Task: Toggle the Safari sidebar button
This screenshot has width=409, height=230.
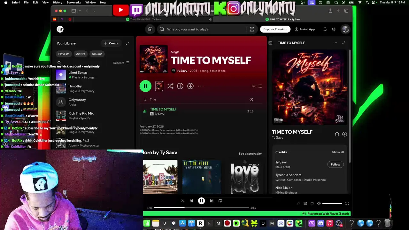Action: pyautogui.click(x=73, y=11)
